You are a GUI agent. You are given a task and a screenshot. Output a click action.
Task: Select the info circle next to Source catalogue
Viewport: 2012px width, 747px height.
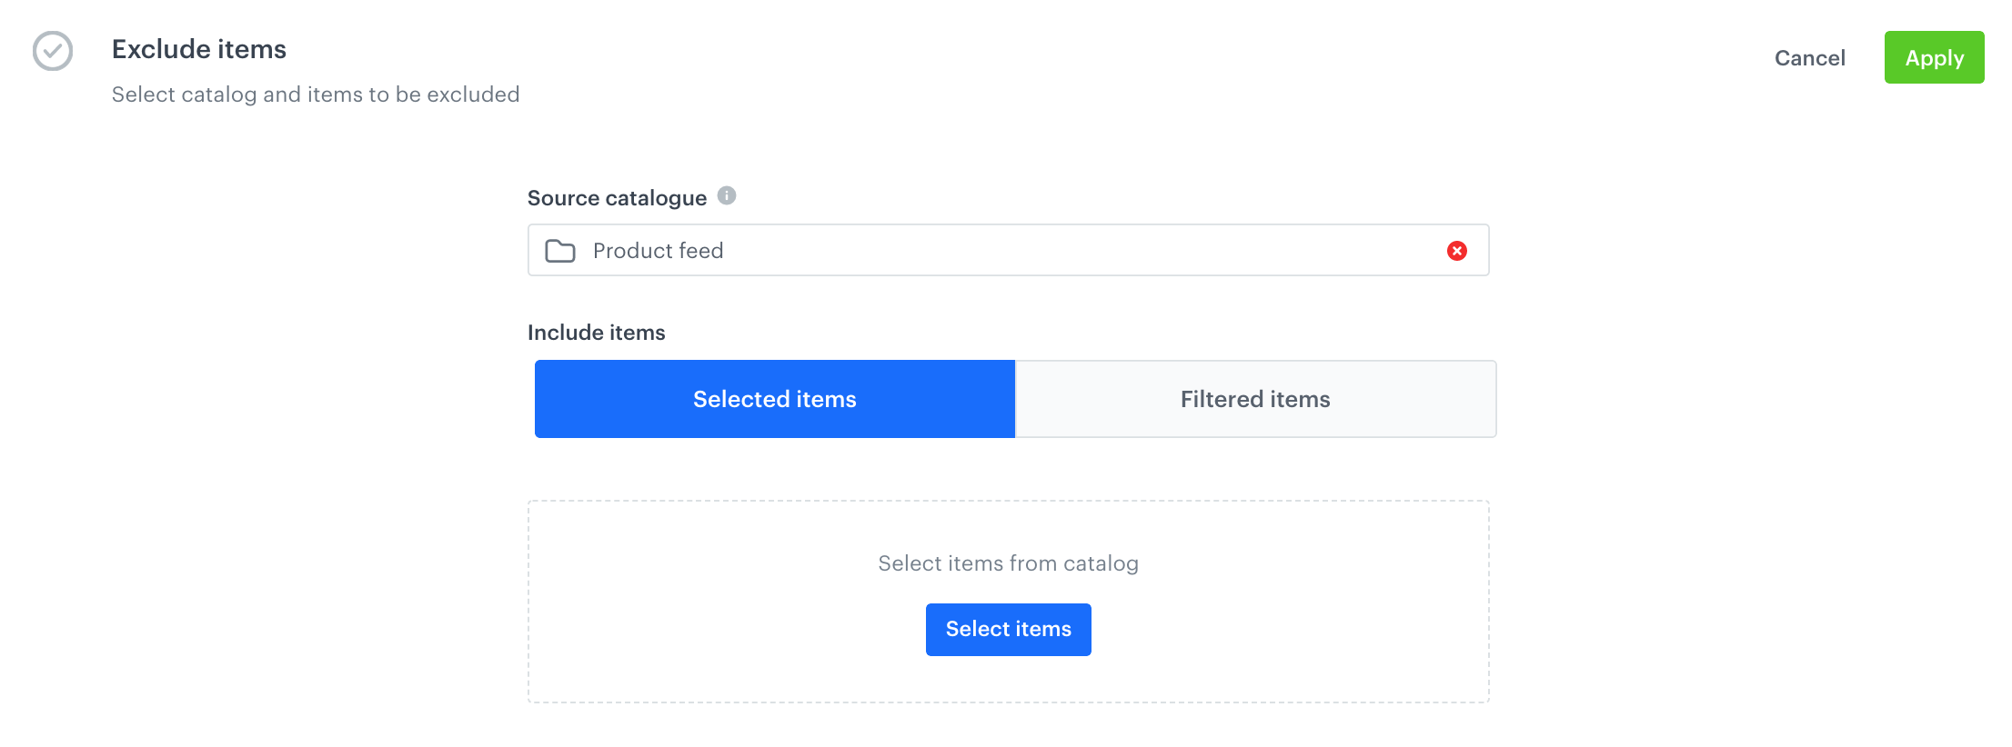(x=728, y=194)
